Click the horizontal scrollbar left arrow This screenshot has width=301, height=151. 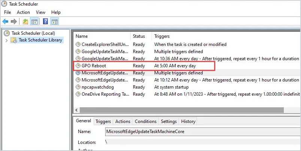(77, 110)
